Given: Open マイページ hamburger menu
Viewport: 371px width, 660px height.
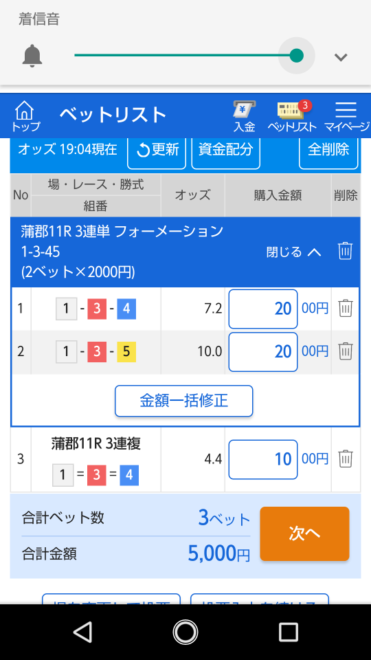Looking at the screenshot, I should tap(346, 116).
